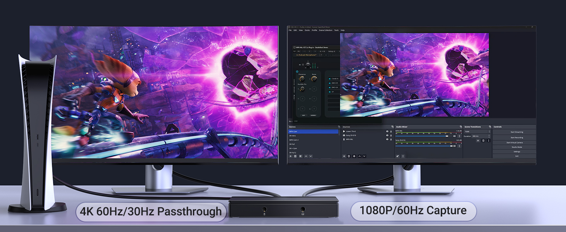The image size is (566, 232).
Task: Open the MPA Mic options kebab menu
Action: 459,136
